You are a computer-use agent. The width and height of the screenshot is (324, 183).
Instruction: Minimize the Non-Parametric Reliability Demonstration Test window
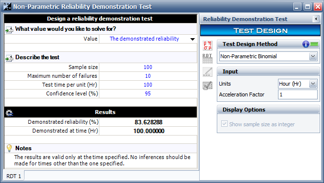pyautogui.click(x=297, y=7)
